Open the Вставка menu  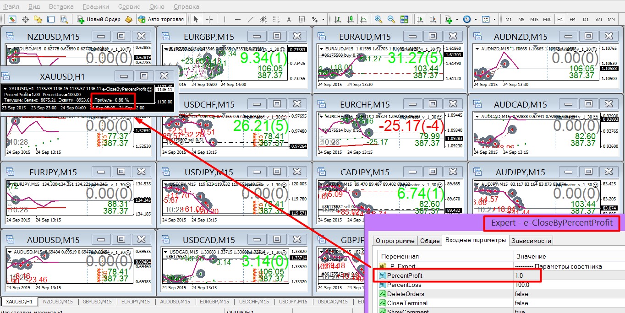point(61,6)
